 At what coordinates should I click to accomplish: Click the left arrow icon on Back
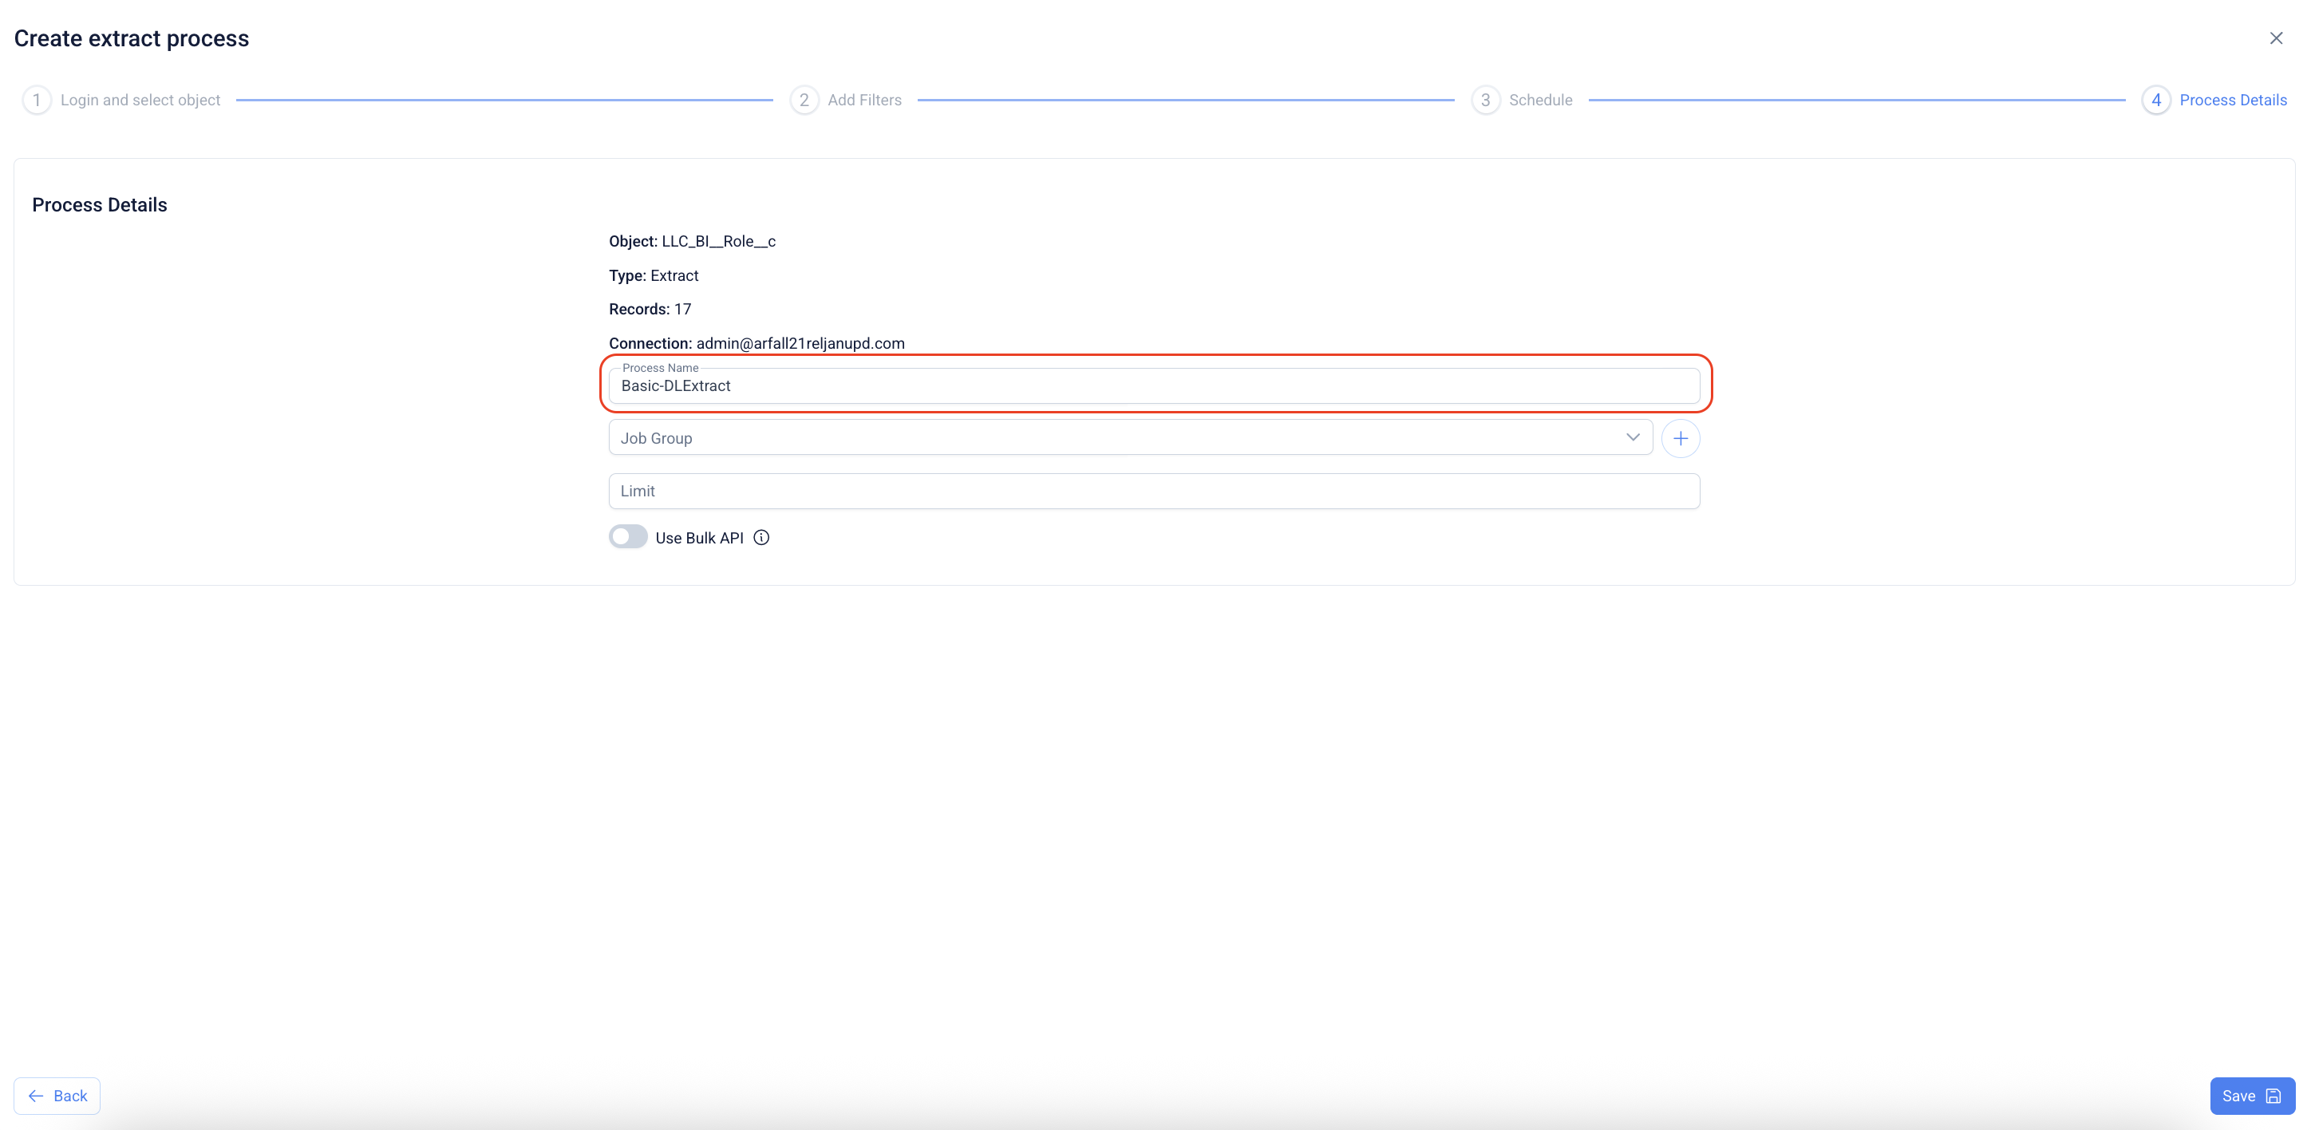[x=36, y=1096]
